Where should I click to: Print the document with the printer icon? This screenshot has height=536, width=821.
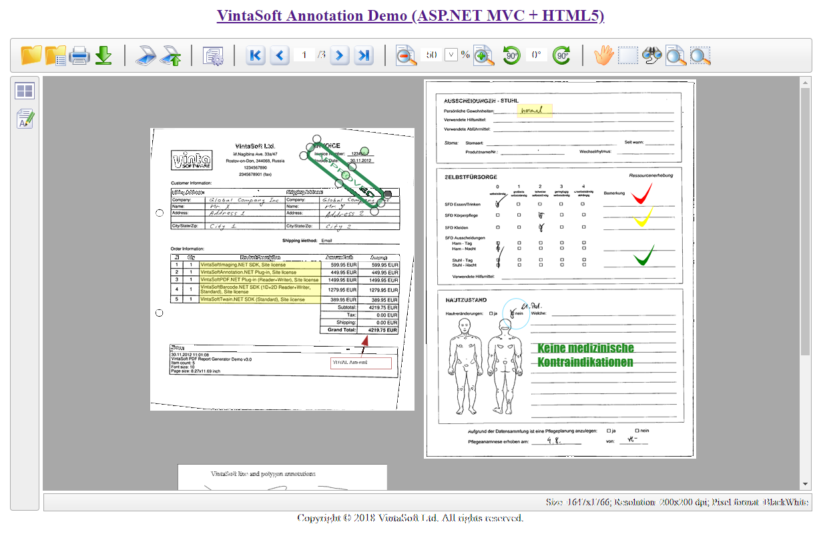point(79,55)
